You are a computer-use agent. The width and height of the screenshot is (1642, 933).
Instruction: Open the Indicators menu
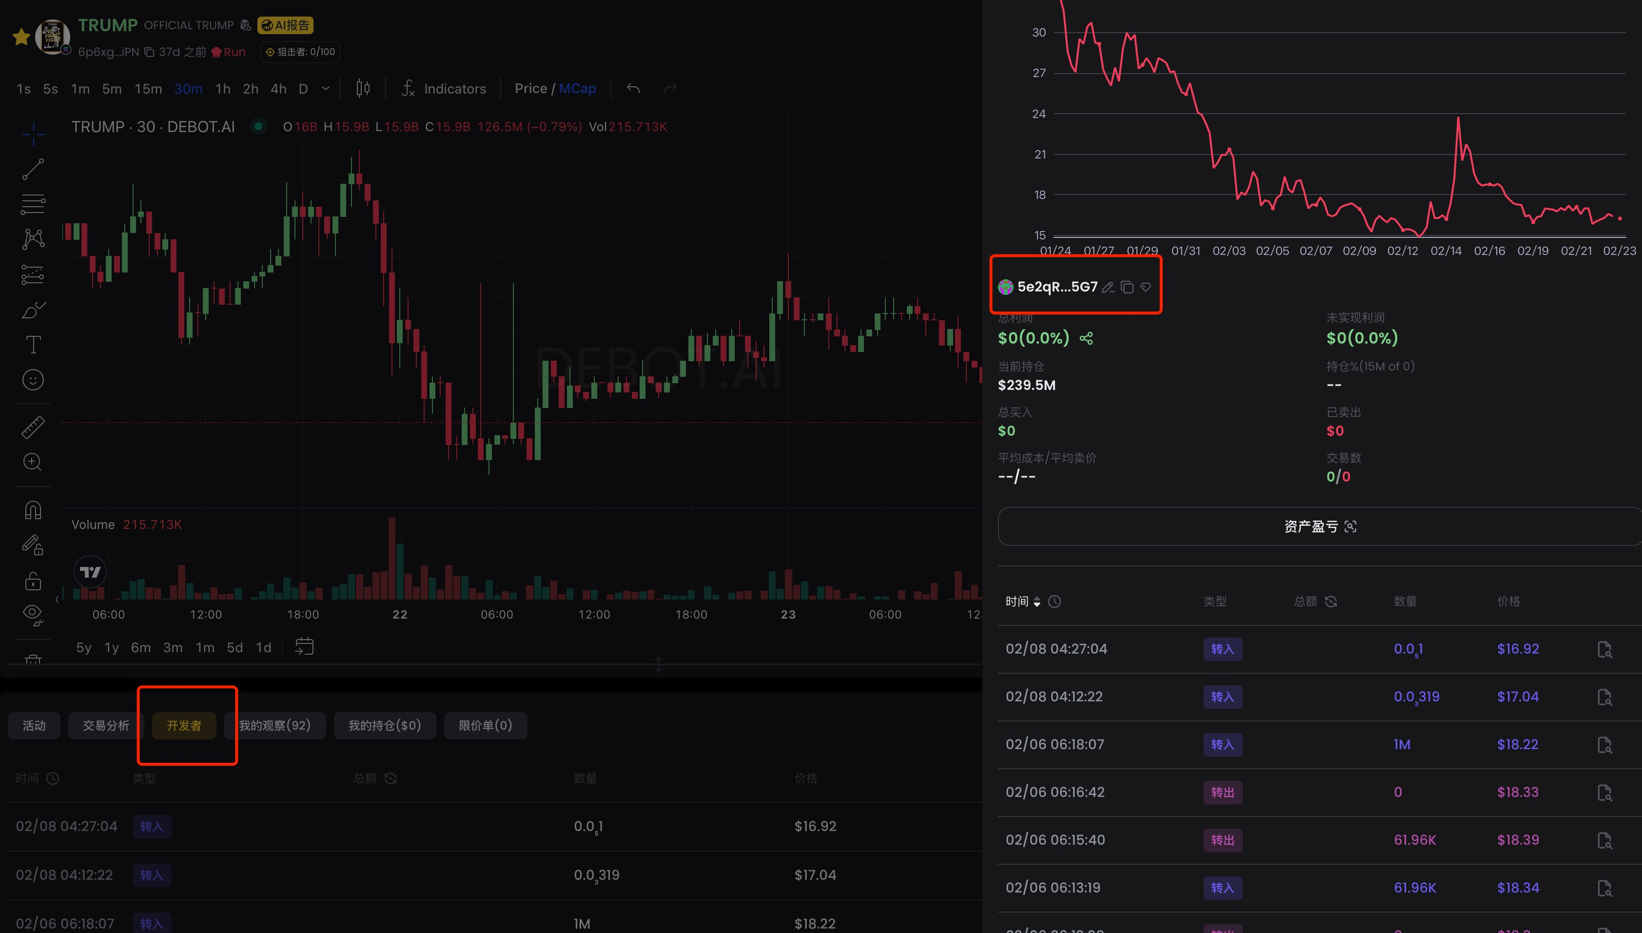[444, 88]
